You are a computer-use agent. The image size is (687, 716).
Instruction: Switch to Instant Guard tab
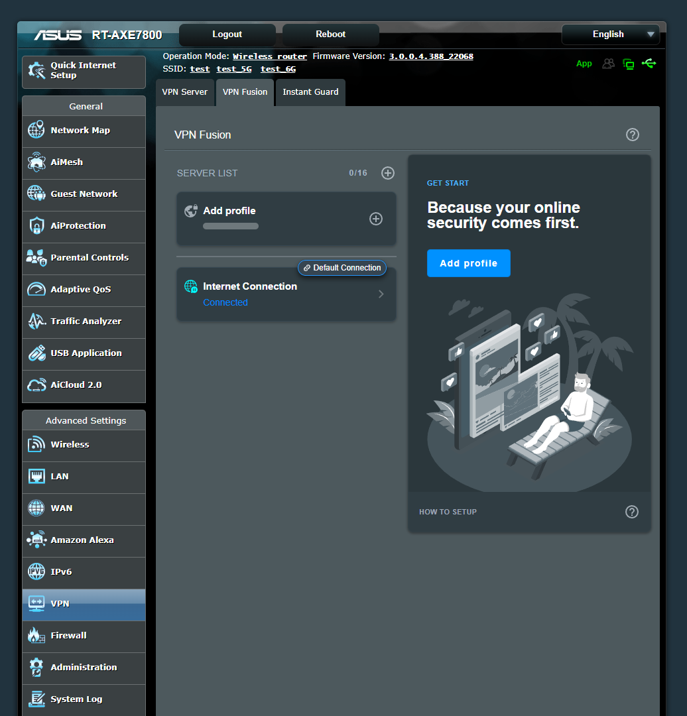(310, 92)
